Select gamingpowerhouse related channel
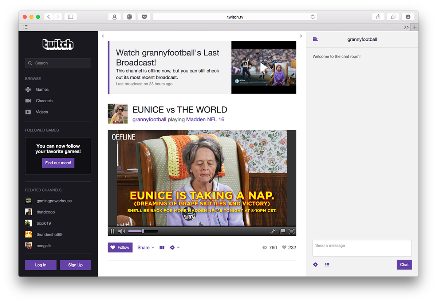The width and height of the screenshot is (437, 303). click(x=54, y=201)
